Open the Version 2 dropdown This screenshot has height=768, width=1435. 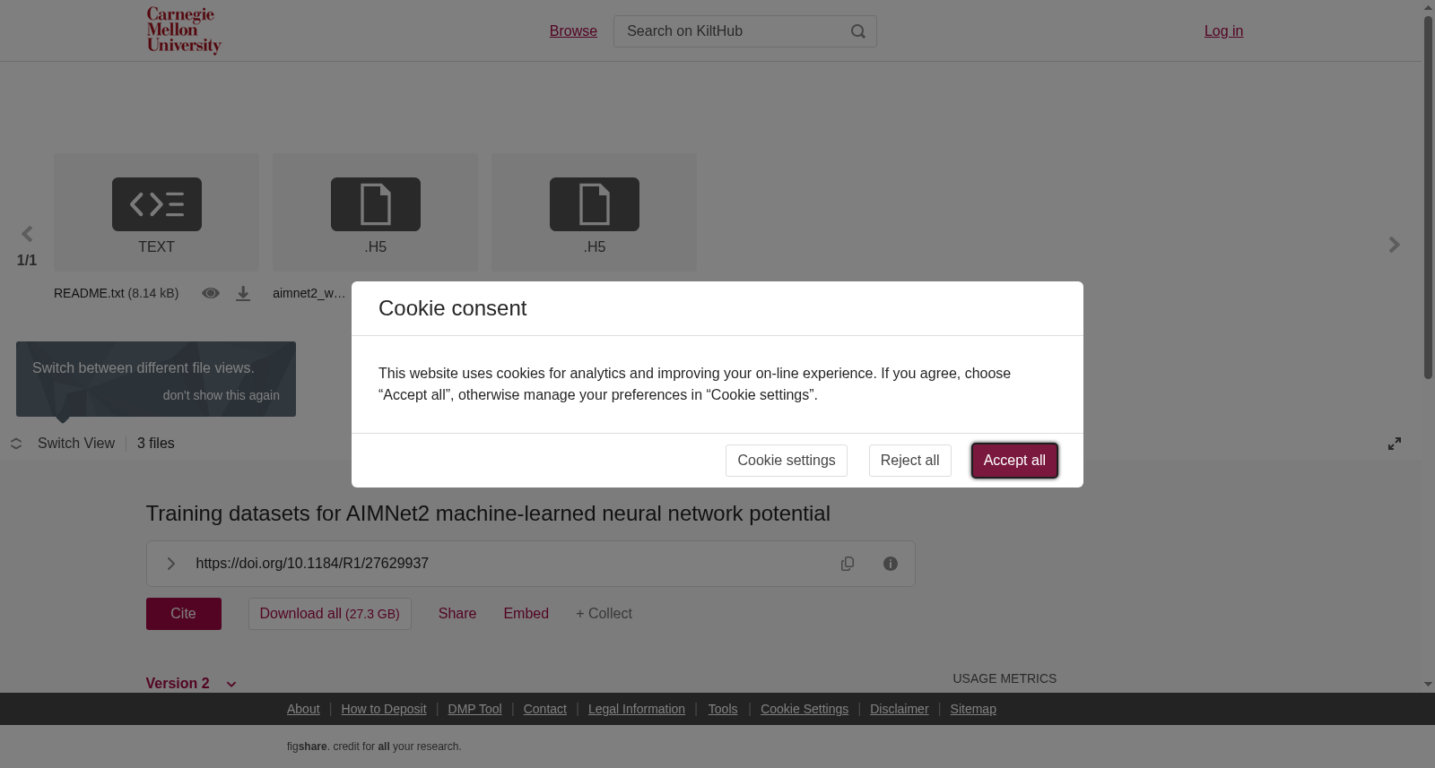[x=191, y=683]
